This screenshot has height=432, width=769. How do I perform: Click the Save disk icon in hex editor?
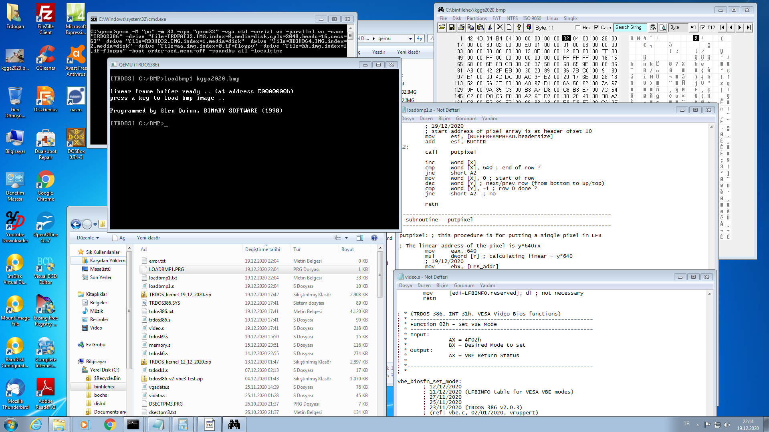point(451,27)
